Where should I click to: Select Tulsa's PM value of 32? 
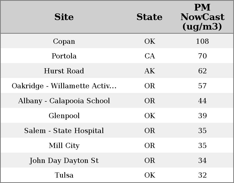(202, 175)
